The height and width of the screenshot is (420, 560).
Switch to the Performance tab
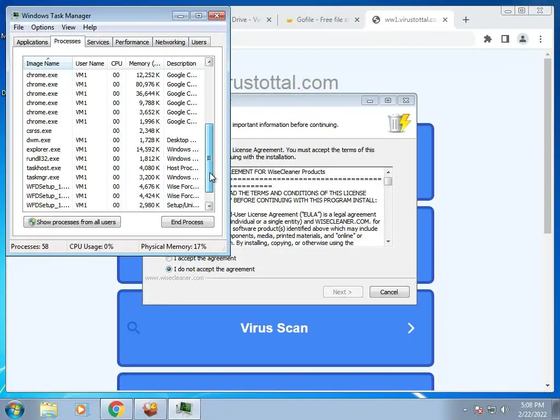[x=132, y=42]
